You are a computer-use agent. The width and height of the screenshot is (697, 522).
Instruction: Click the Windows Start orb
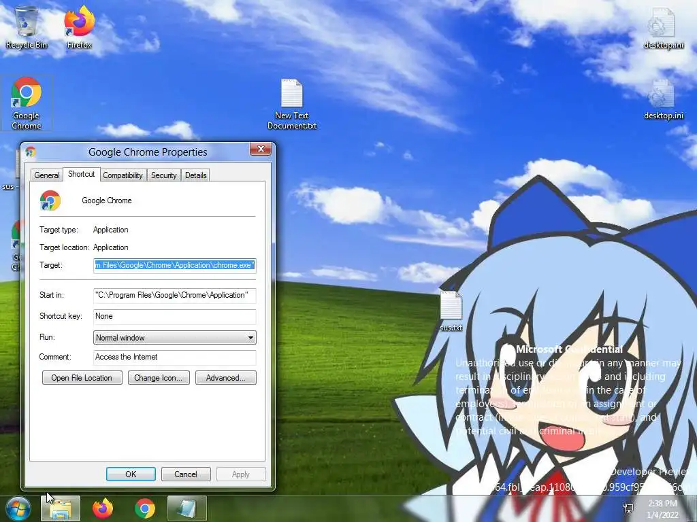[x=18, y=508]
